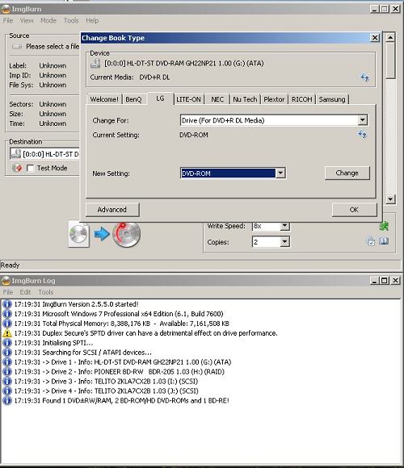Click the Destination drive icon
This screenshot has width=404, height=468.
(16, 153)
